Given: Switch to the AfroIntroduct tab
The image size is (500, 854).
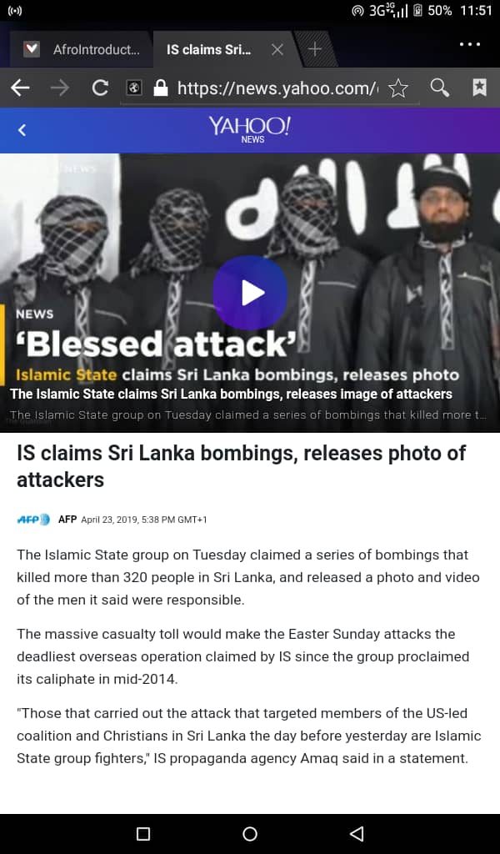Looking at the screenshot, I should (82, 49).
